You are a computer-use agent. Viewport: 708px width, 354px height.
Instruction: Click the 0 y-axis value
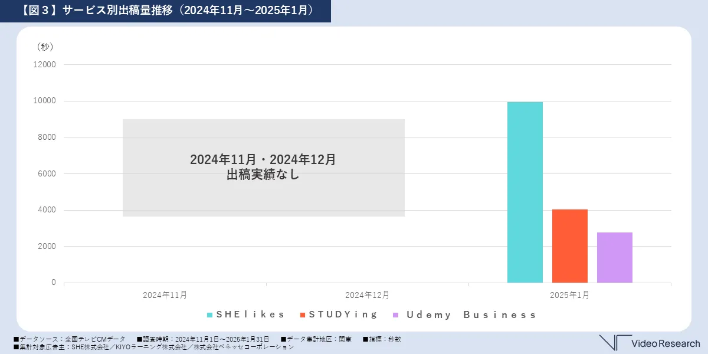pyautogui.click(x=54, y=283)
